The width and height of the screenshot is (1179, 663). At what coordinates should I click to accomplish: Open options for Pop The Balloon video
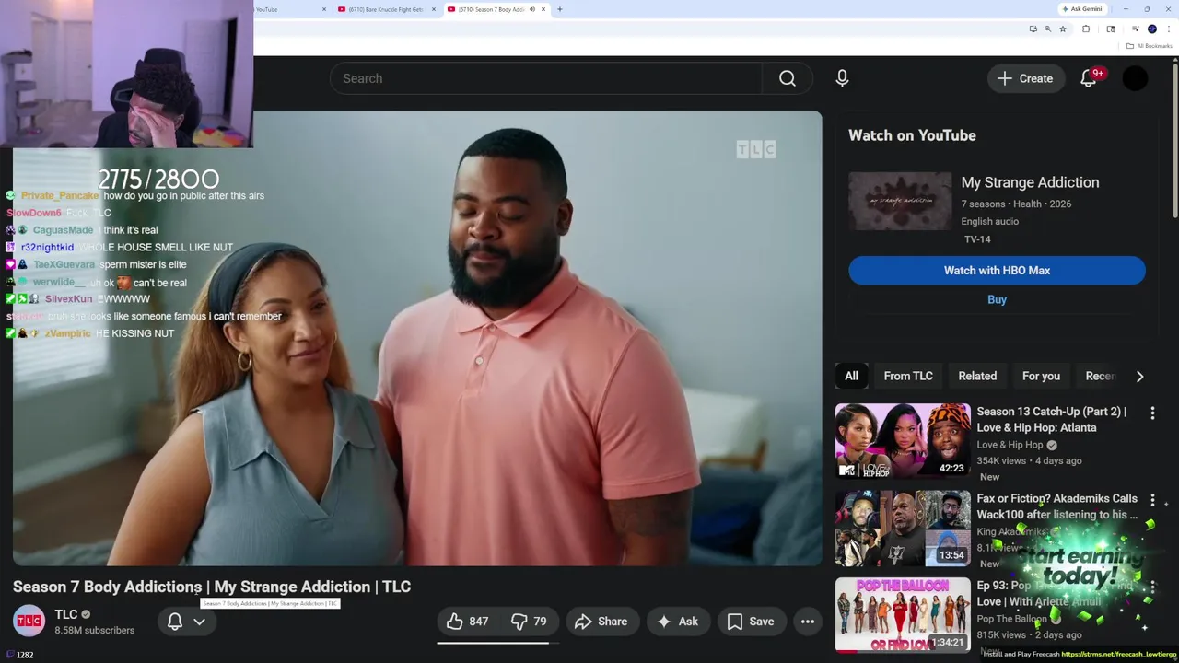(1152, 587)
